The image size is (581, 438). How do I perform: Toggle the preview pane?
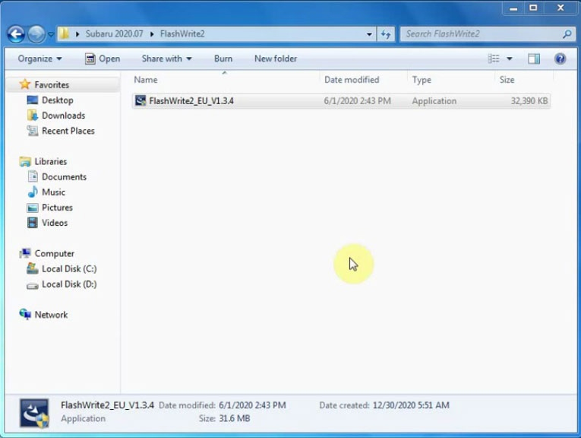point(534,59)
